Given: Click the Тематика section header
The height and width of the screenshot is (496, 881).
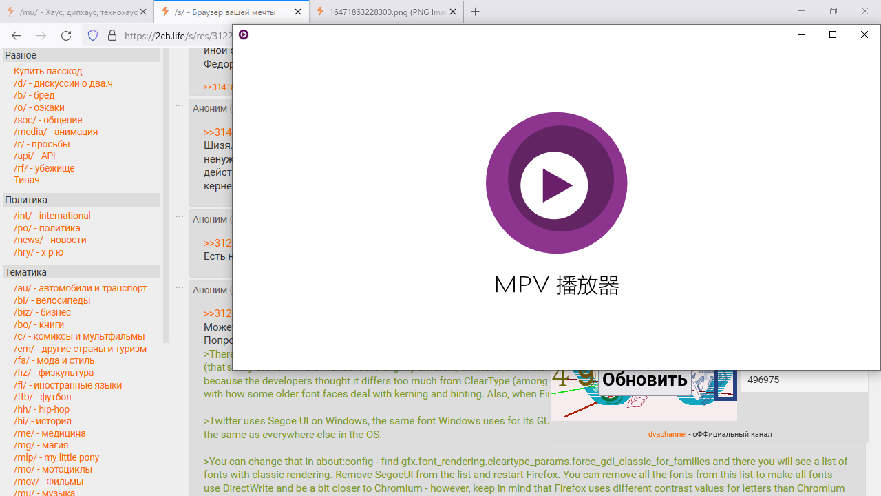Looking at the screenshot, I should tap(81, 272).
